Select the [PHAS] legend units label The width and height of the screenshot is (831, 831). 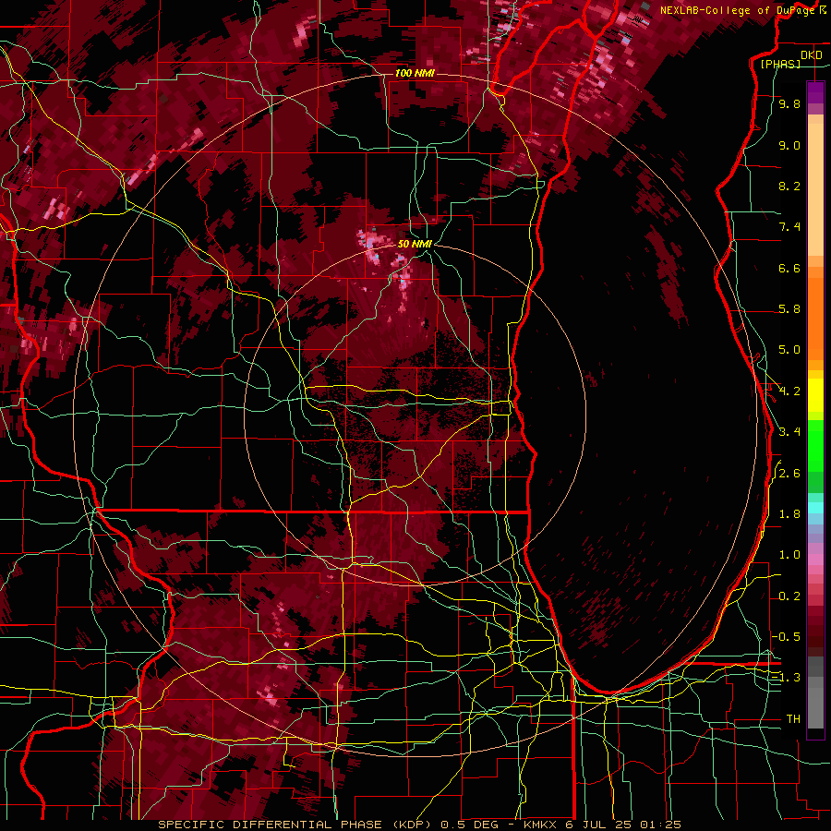click(780, 64)
